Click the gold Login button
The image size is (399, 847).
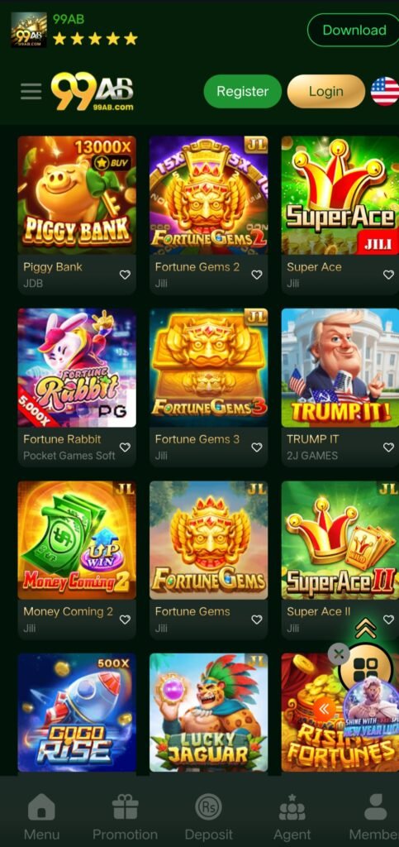point(326,91)
